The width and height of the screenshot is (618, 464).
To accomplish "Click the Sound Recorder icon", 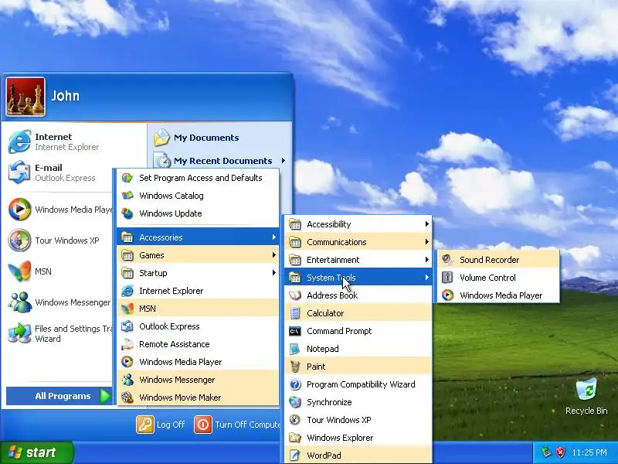I will [447, 260].
